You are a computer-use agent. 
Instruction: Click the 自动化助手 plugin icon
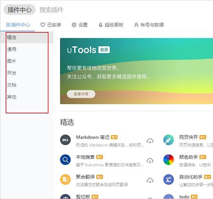169,180
